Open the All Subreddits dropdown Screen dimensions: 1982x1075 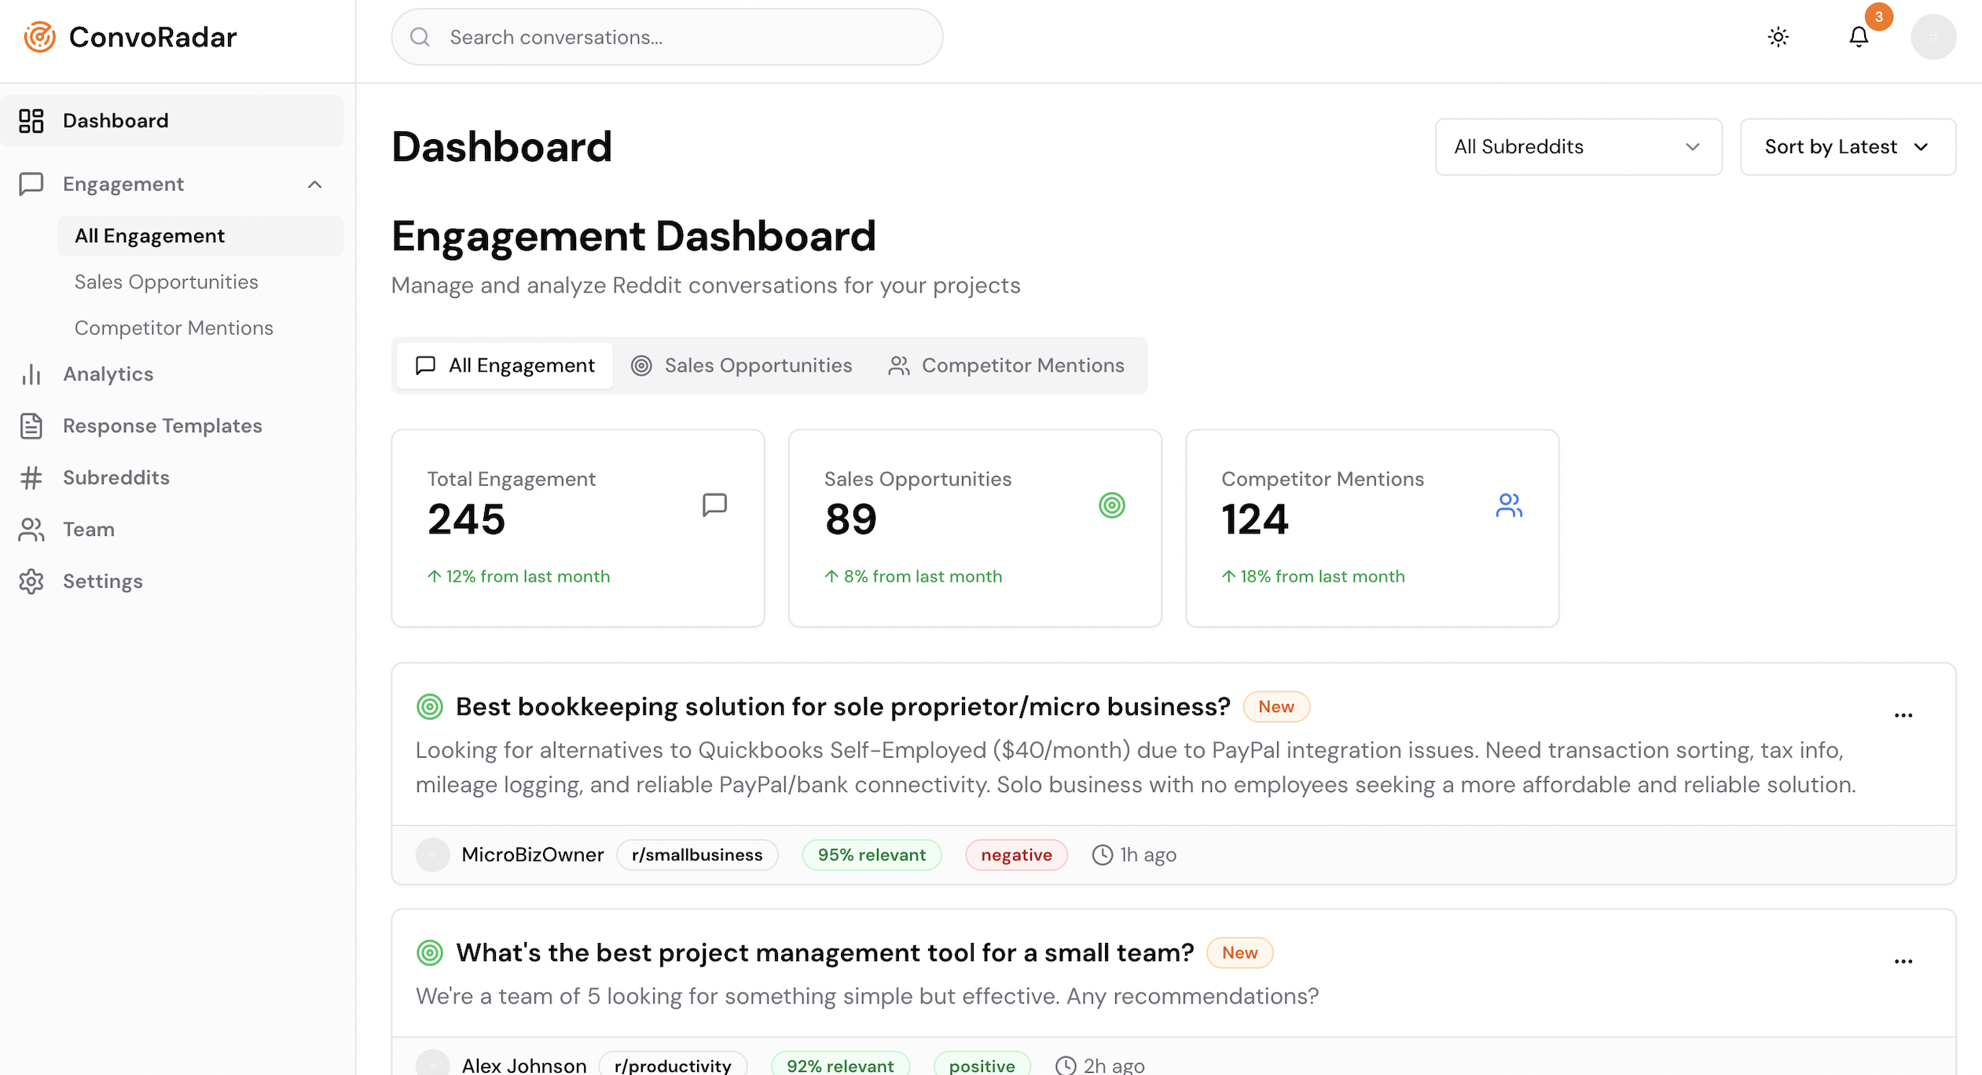[x=1577, y=147]
